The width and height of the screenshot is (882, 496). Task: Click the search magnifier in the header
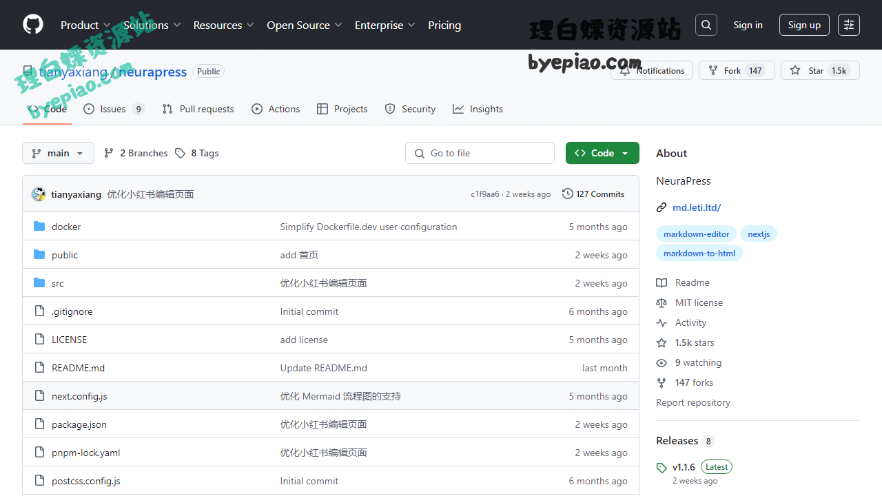706,25
